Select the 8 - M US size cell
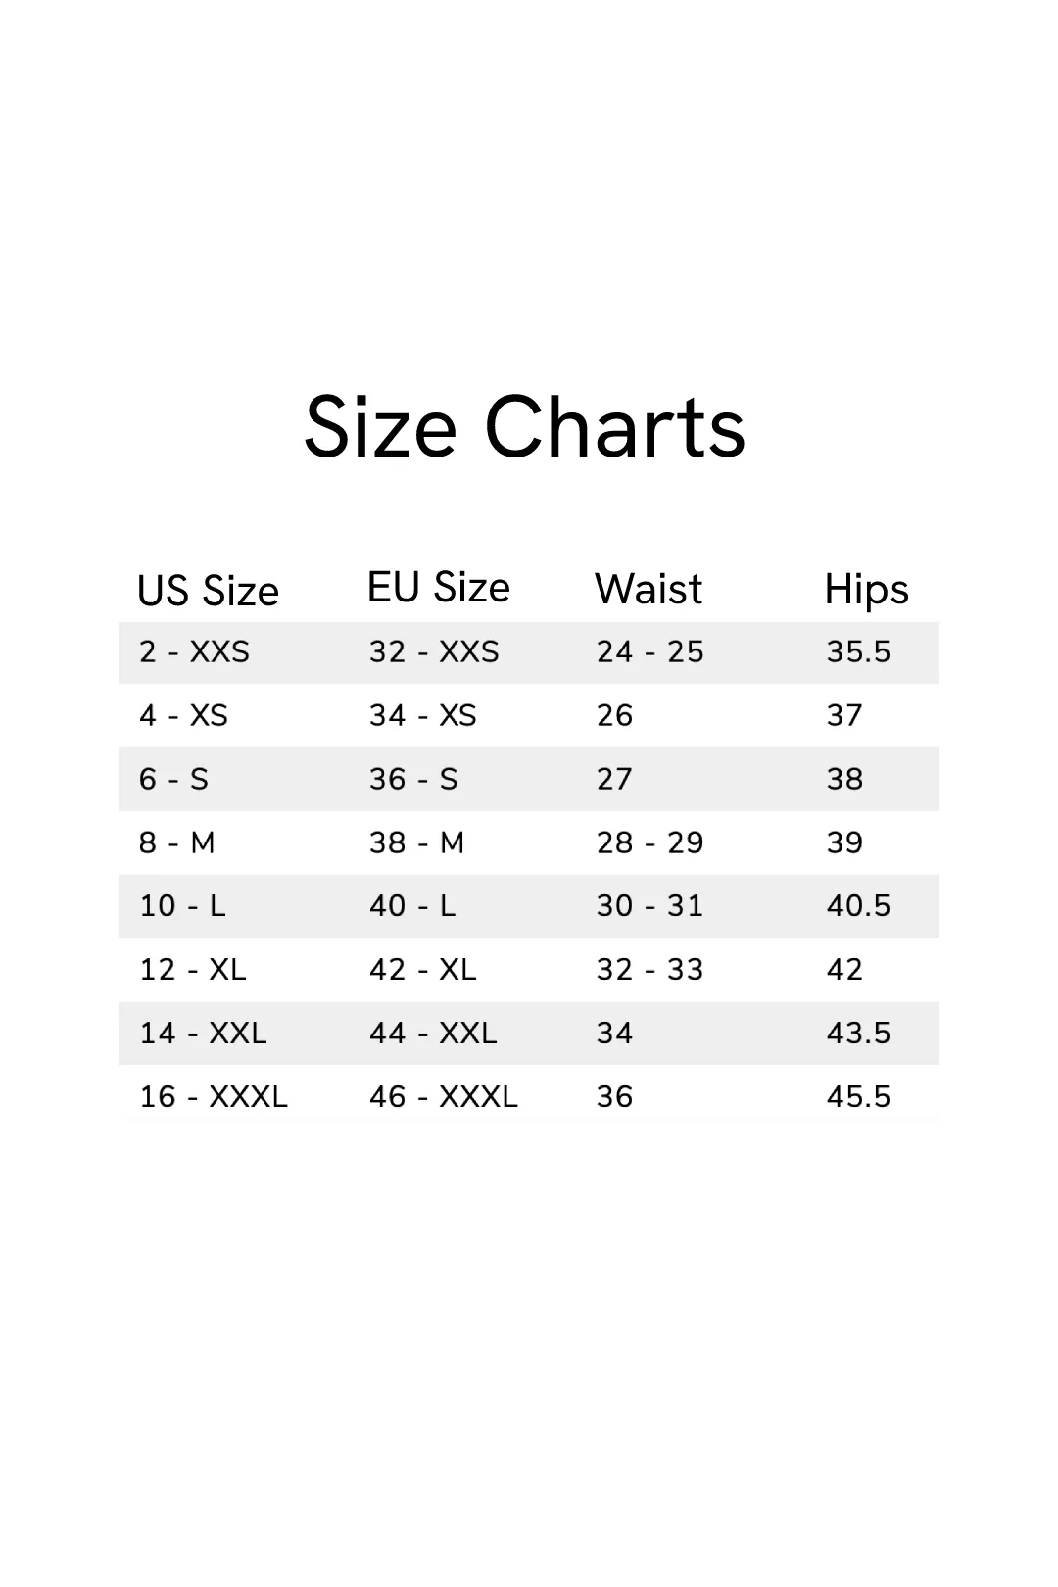1058x1587 pixels. [x=177, y=842]
